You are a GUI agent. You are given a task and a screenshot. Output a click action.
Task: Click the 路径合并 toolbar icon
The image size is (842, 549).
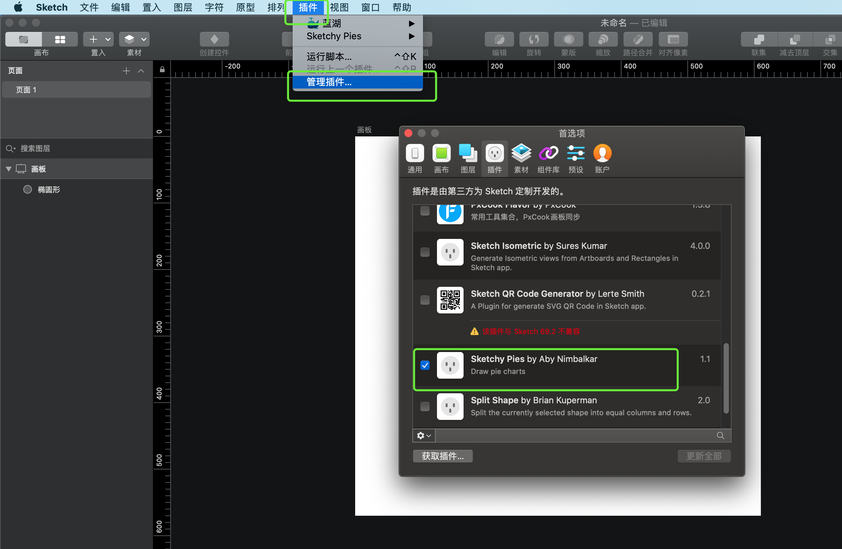pyautogui.click(x=637, y=39)
